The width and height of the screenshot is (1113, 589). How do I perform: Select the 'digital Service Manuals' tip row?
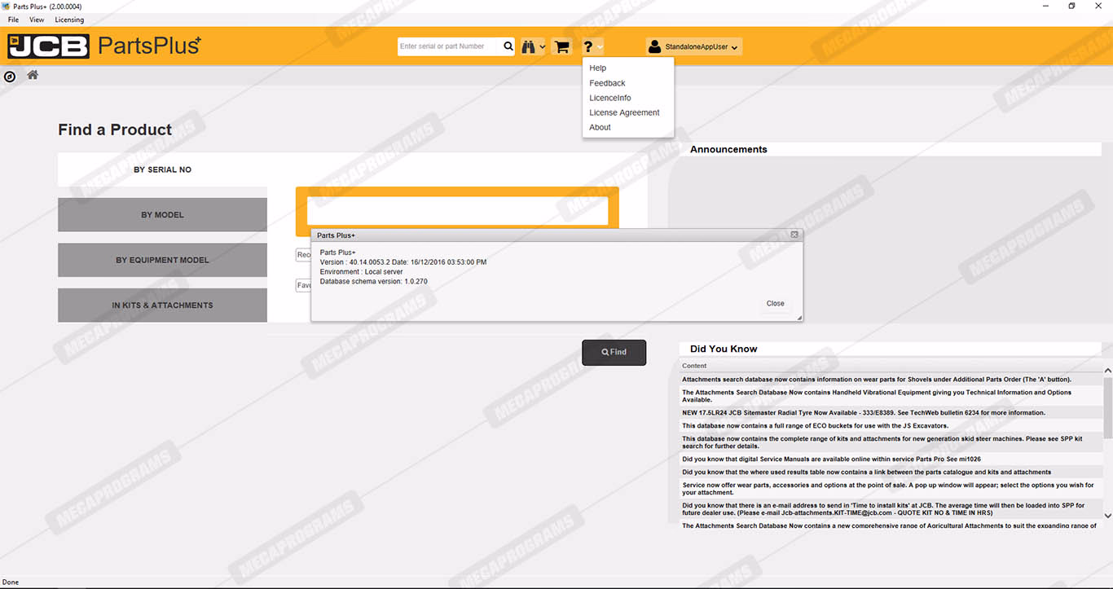pyautogui.click(x=891, y=459)
